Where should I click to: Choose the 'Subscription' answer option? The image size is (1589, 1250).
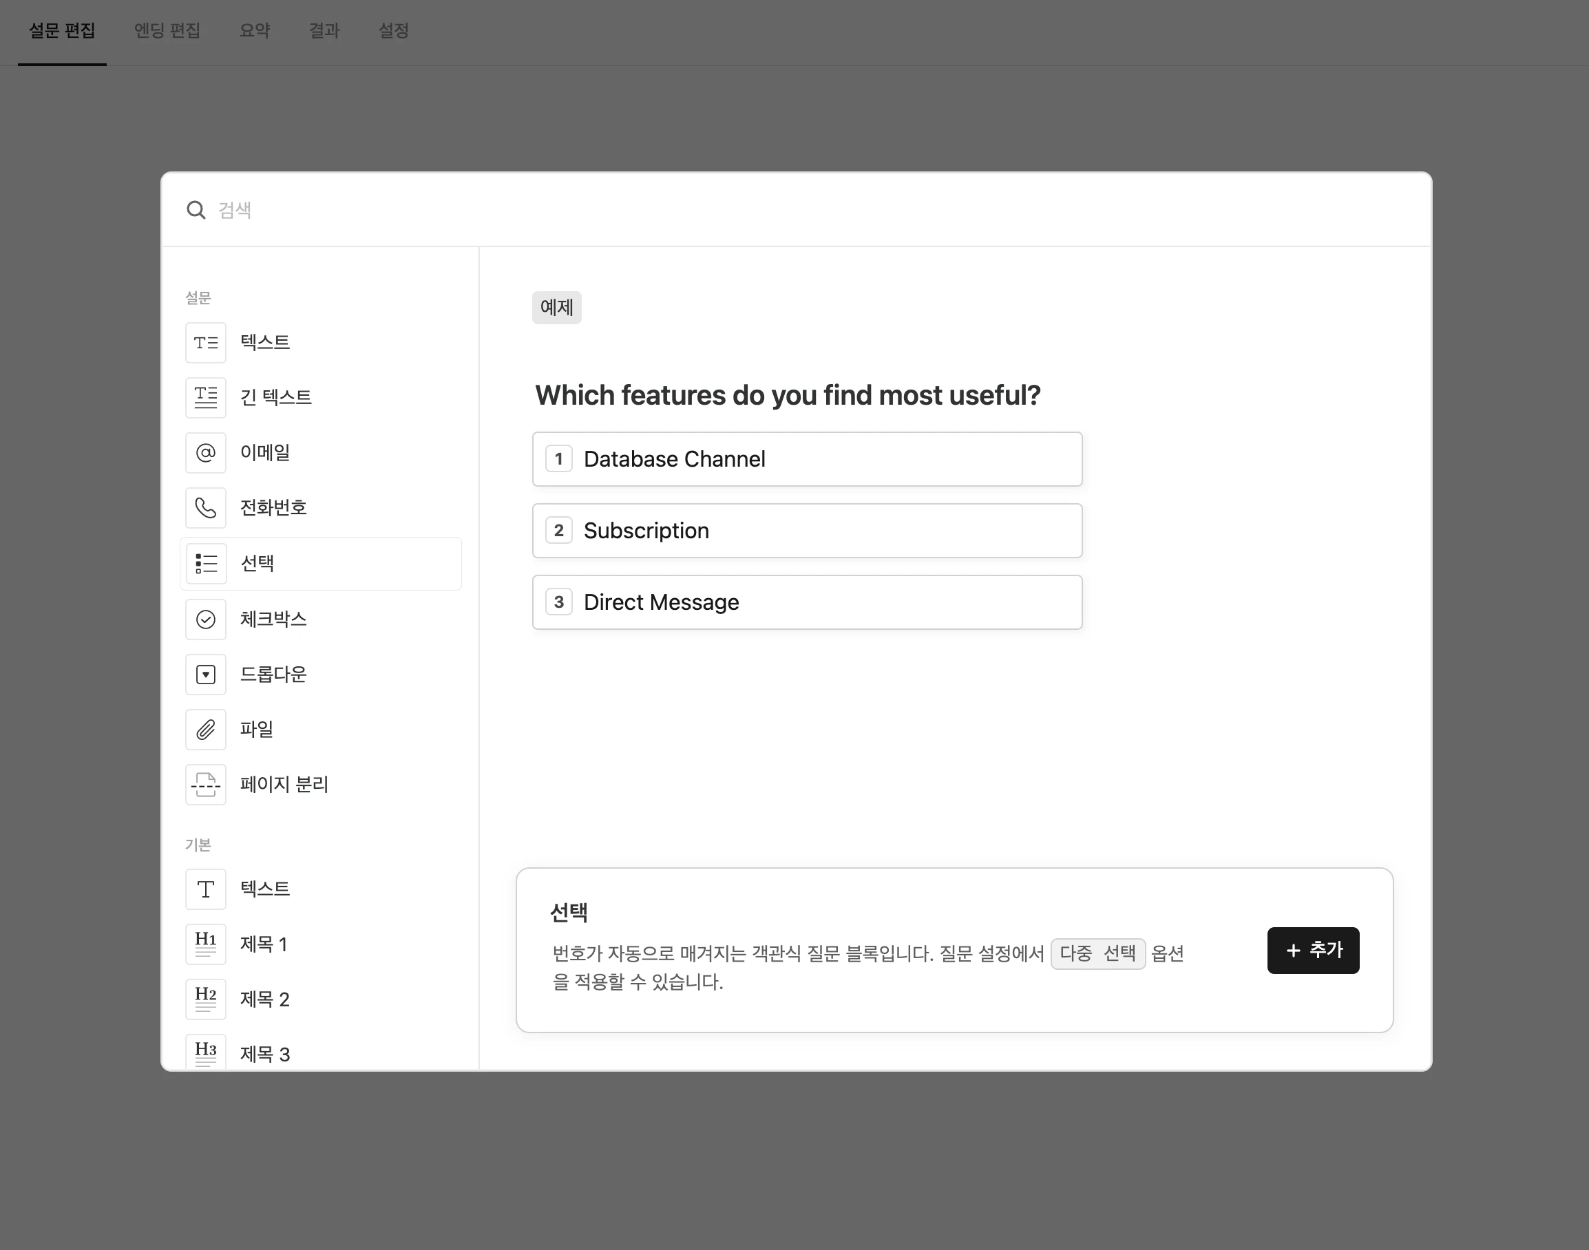pos(807,531)
